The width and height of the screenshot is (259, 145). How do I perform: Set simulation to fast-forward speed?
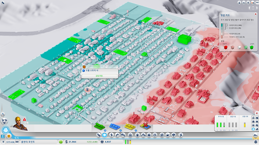[17, 142]
